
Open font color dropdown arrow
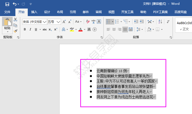tap(85, 30)
